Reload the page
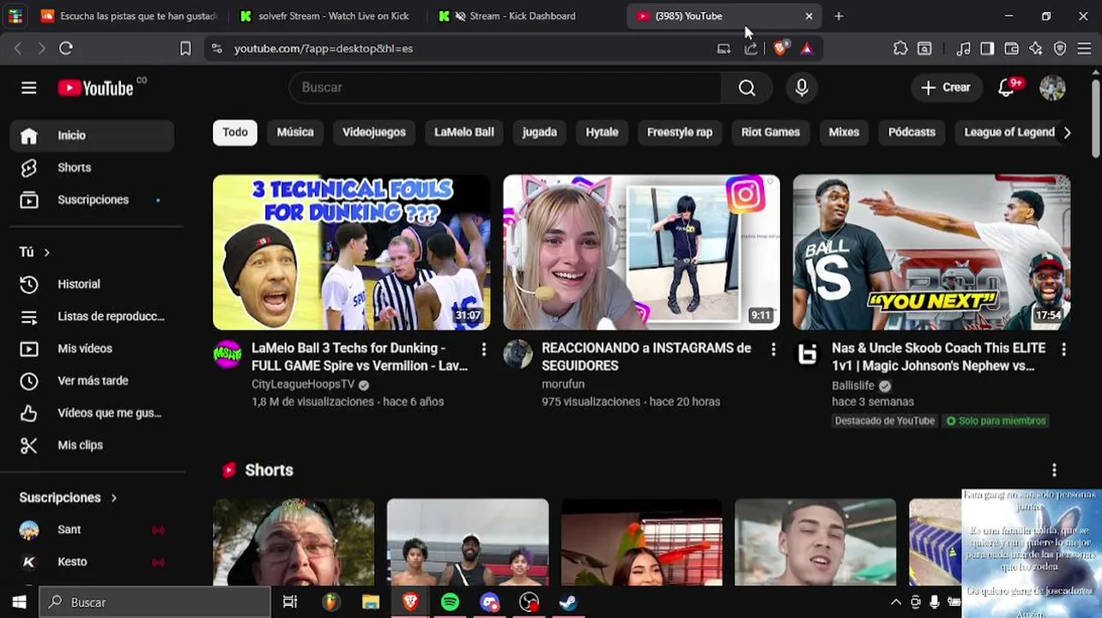Screen dimensions: 1102x618 [66, 49]
